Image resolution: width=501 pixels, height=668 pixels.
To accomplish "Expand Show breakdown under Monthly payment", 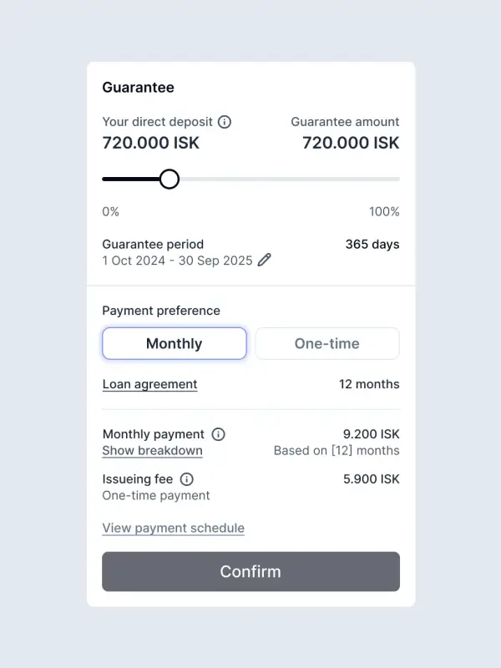I will click(152, 451).
